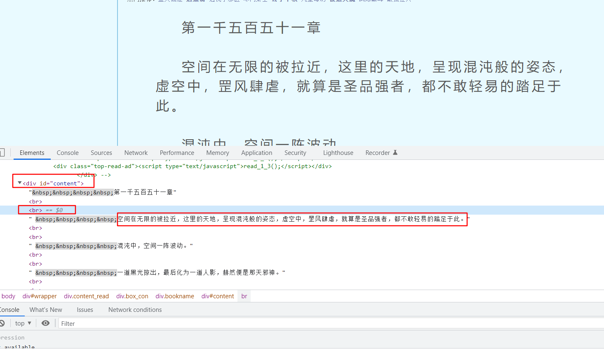
Task: Click the chapter heading 第一千五百五十一章 on the page
Action: (251, 28)
